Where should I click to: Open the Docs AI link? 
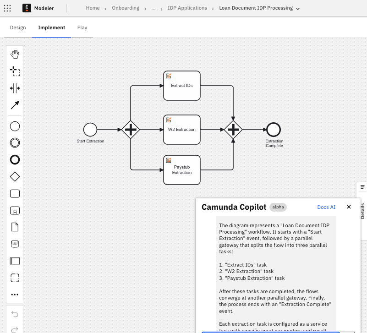[326, 207]
